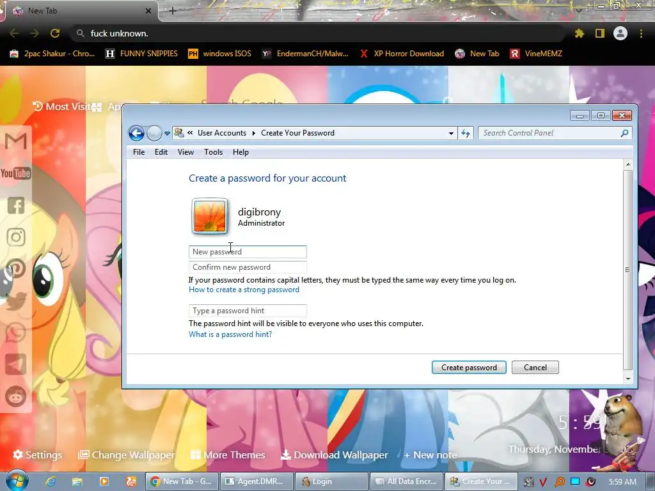
Task: Expand the arrow after User Accounts breadcrumb
Action: pos(253,133)
